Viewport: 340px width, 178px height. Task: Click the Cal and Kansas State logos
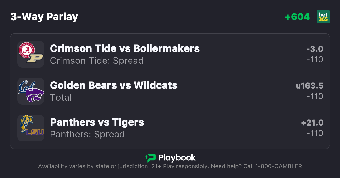click(x=31, y=91)
